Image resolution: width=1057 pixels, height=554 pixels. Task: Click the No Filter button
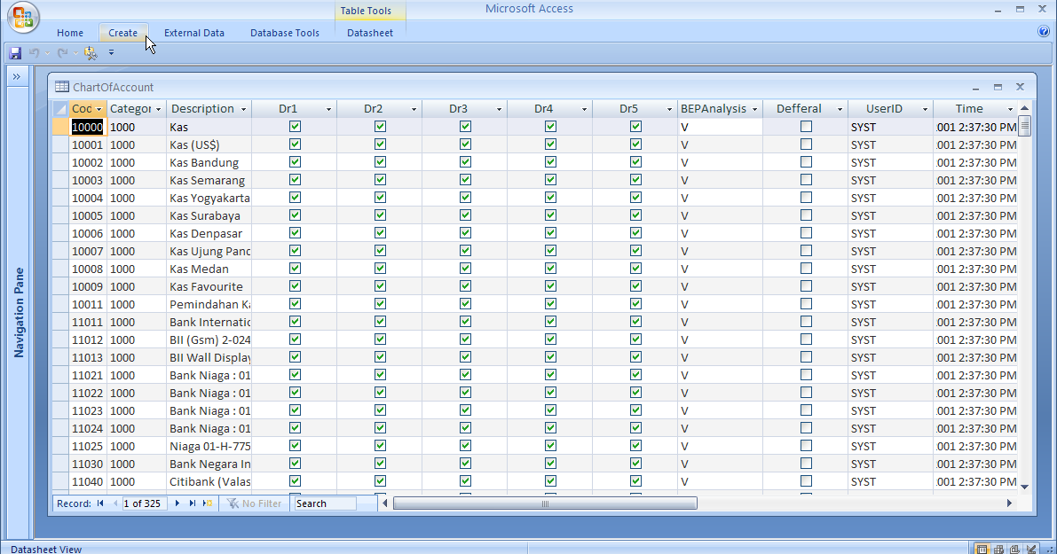click(x=255, y=503)
